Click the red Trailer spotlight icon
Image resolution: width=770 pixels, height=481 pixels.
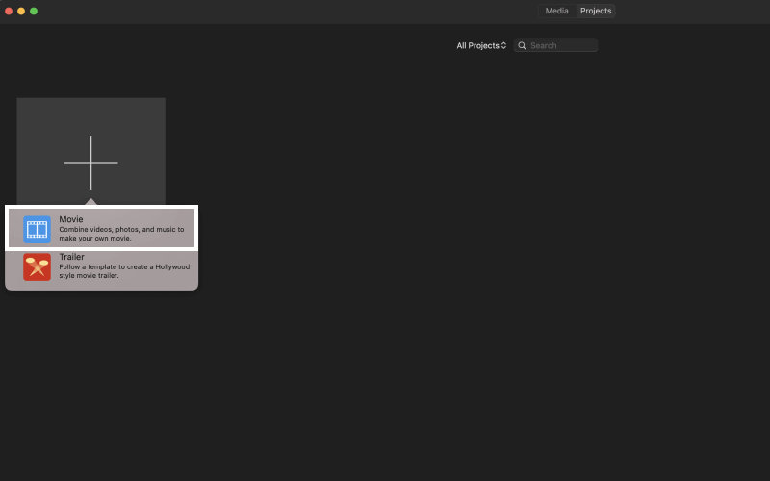pyautogui.click(x=37, y=267)
